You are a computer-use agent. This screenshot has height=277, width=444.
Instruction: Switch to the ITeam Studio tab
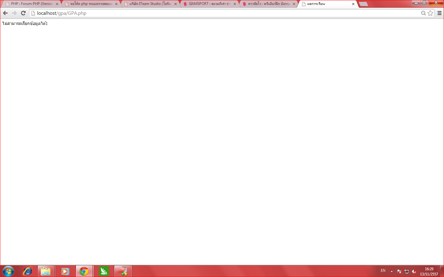tap(150, 4)
